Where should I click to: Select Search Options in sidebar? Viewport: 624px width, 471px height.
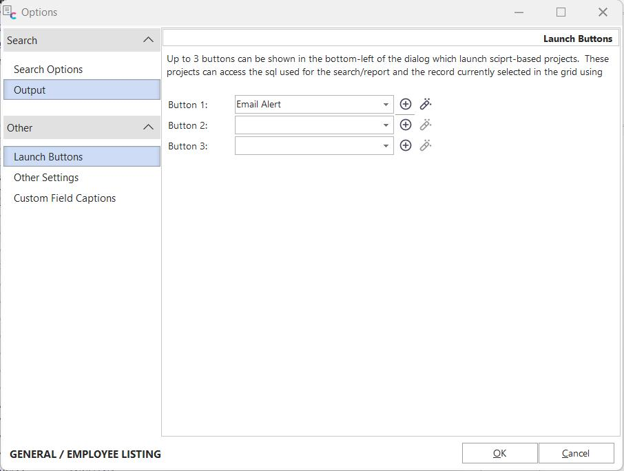[48, 70]
